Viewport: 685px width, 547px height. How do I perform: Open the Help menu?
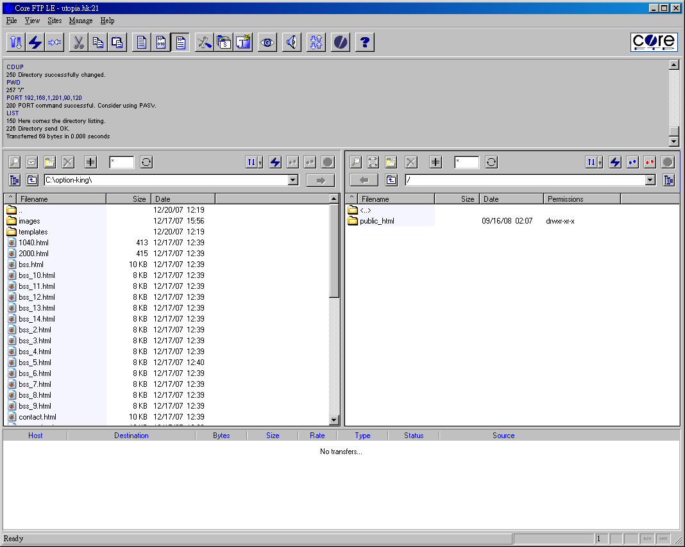[108, 20]
